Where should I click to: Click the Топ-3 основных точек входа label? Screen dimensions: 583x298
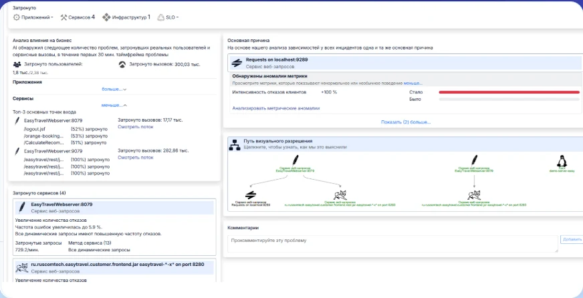pyautogui.click(x=45, y=112)
